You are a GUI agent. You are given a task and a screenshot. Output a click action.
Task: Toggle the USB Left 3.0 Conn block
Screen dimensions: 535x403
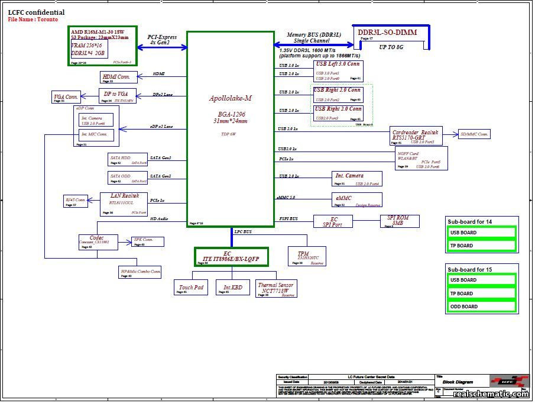click(x=338, y=72)
